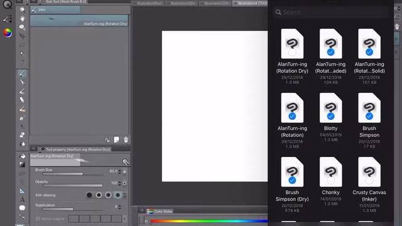This screenshot has width=402, height=226.
Task: Click the Stabilization slider bar
Action: [73, 209]
